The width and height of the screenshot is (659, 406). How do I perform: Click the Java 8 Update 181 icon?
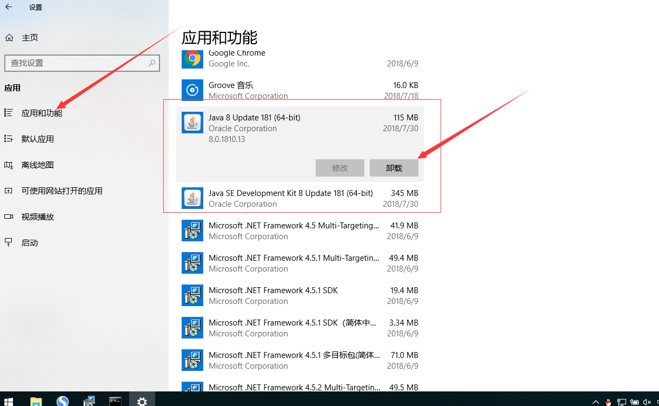point(192,123)
